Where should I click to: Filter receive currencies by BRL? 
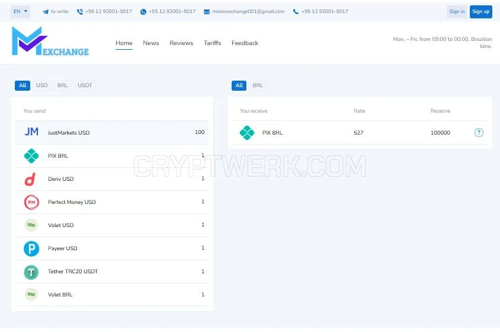point(258,85)
